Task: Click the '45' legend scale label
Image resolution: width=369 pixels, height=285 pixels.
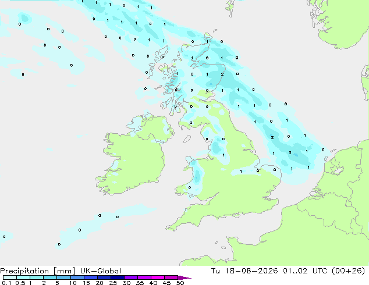Action: 166,283
